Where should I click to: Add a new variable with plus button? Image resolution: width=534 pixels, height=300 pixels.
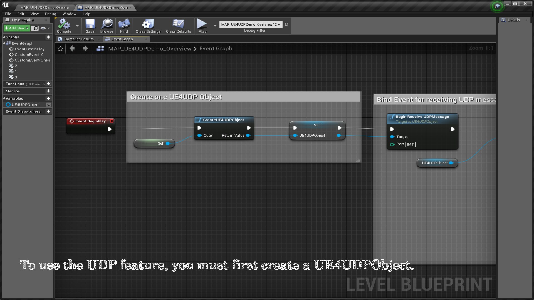coord(48,98)
